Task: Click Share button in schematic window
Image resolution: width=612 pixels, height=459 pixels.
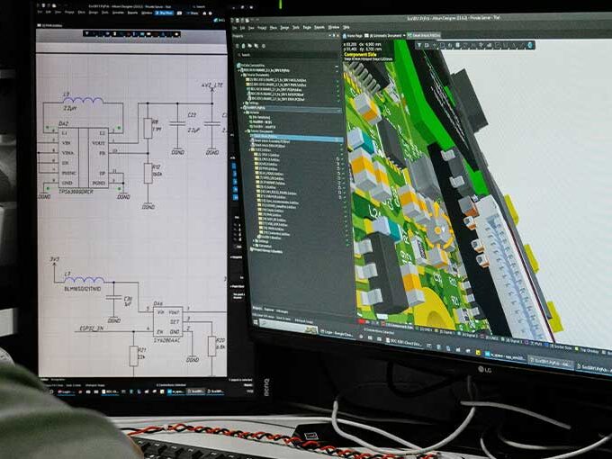Action: click(x=193, y=13)
